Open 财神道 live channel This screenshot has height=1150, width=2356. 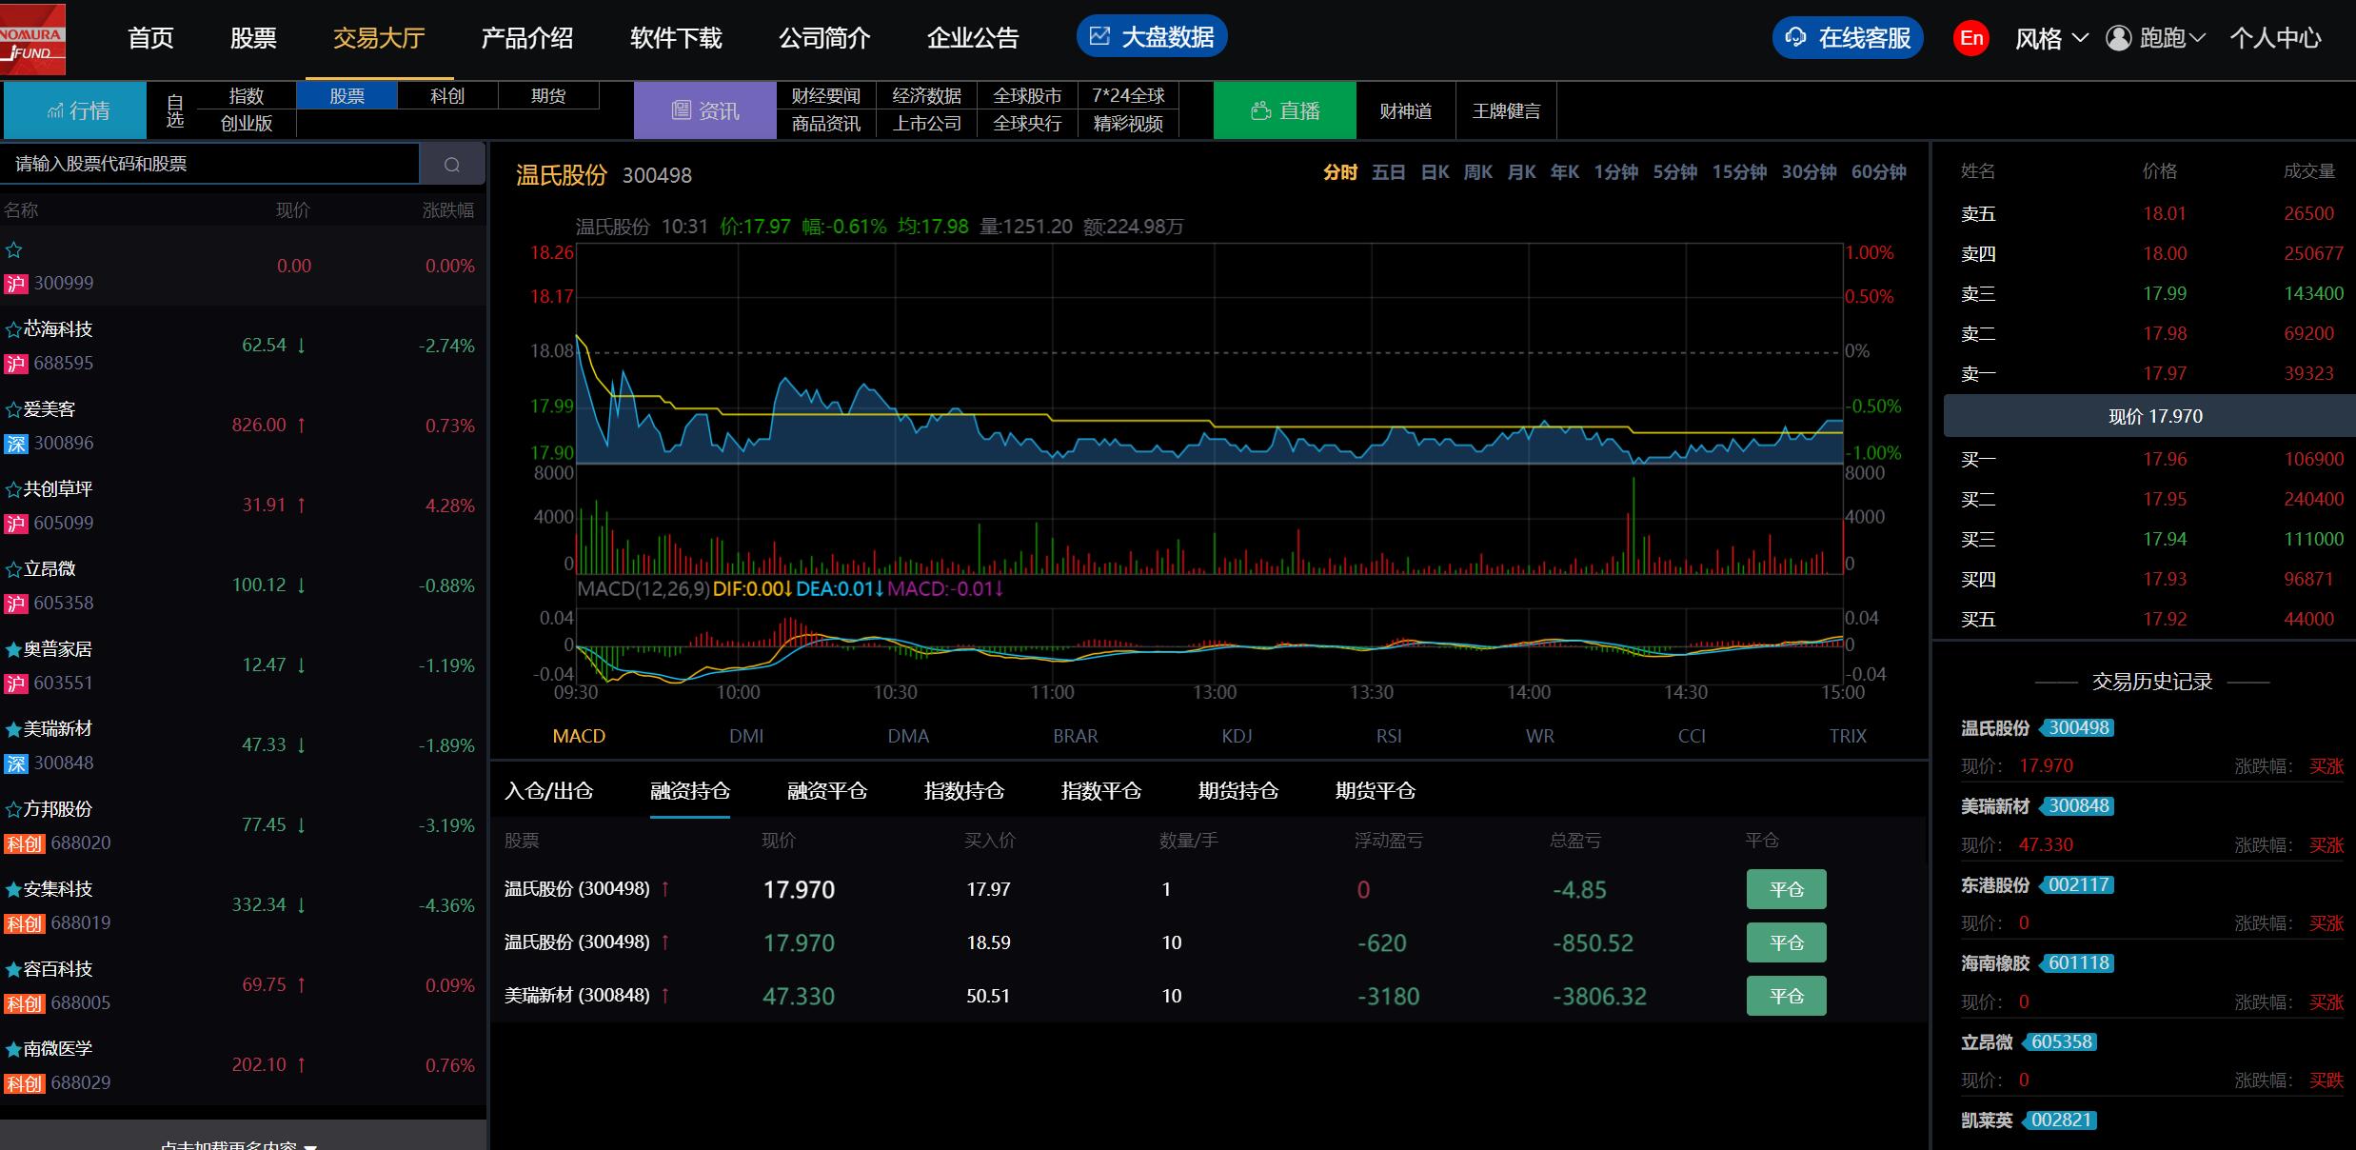pos(1406,110)
